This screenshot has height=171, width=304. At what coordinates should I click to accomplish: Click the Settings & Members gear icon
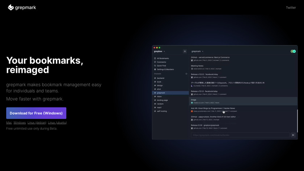(x=155, y=70)
